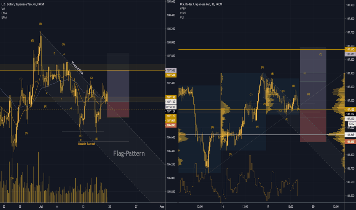Click the red 106.895 stop price label
Viewport: 356px width, 210px height.
pos(171,125)
